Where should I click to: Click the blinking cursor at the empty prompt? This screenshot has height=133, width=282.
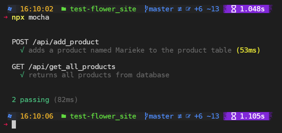click(x=14, y=124)
